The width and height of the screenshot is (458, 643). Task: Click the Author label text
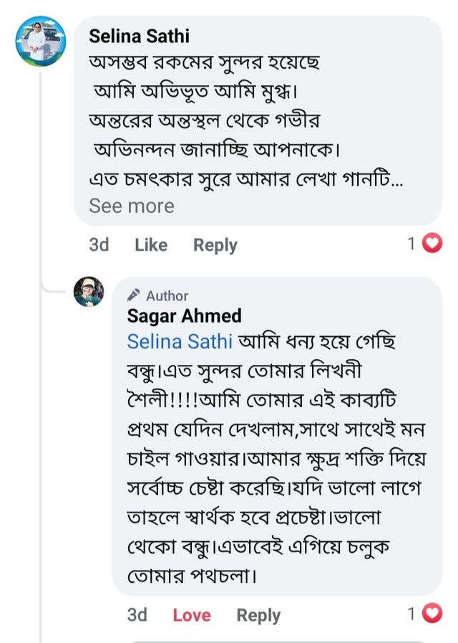coord(167,296)
